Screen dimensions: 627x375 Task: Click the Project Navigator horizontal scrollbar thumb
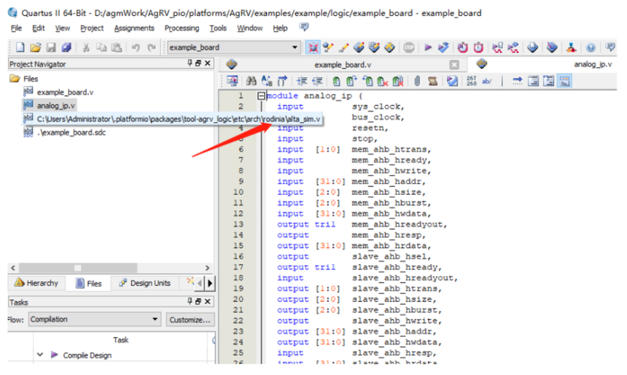78,267
